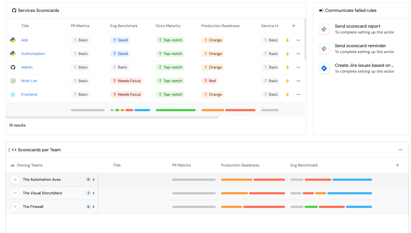Click the Production Readiness header in team table
This screenshot has width=411, height=233.
point(240,165)
